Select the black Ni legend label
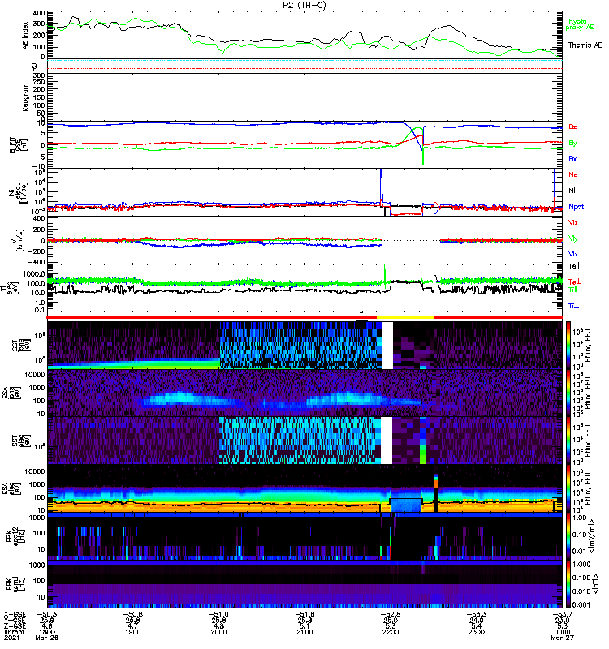609x649 pixels. 572,191
